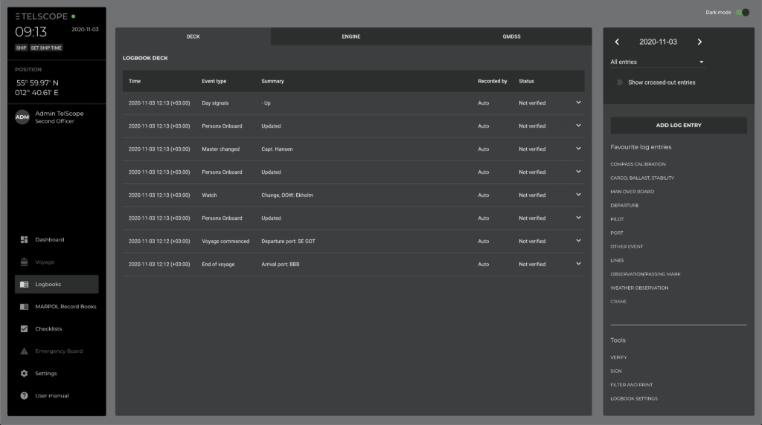Enable Show crossed-out entries toggle
The width and height of the screenshot is (762, 425).
pos(618,82)
